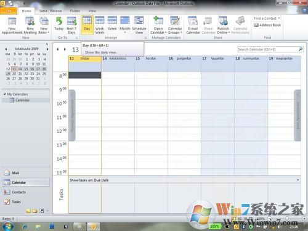Image resolution: width=308 pixels, height=231 pixels.
Task: Go to the previous month in the date navigator
Action: [x=6, y=49]
